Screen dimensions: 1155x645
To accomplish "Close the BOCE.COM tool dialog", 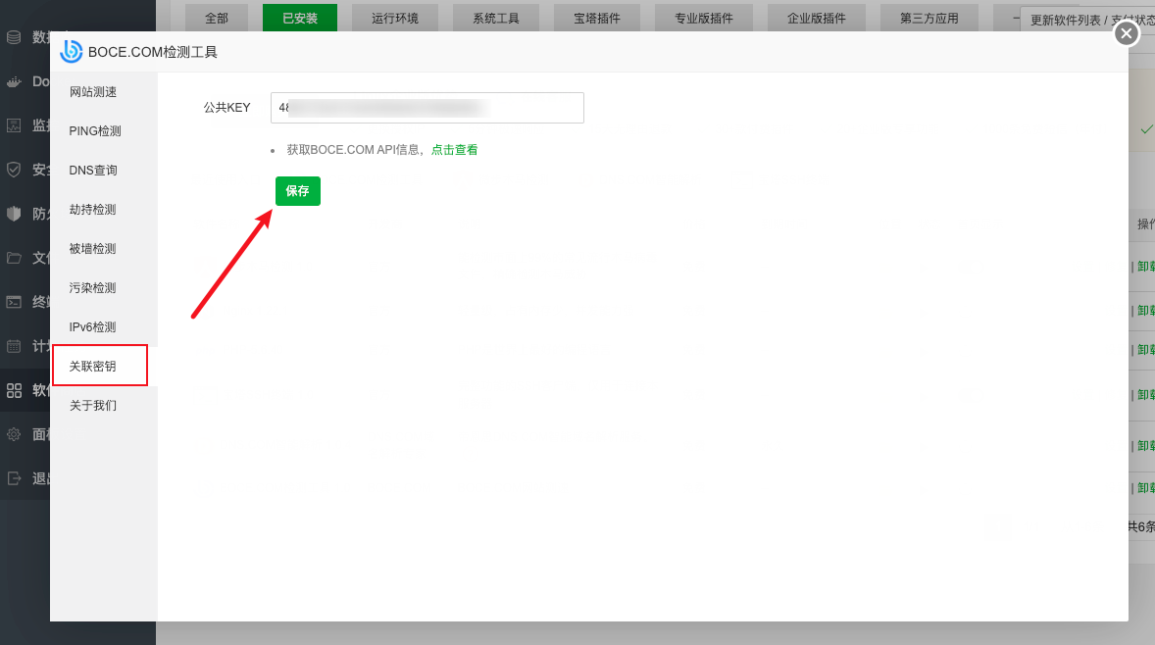I will point(1127,33).
